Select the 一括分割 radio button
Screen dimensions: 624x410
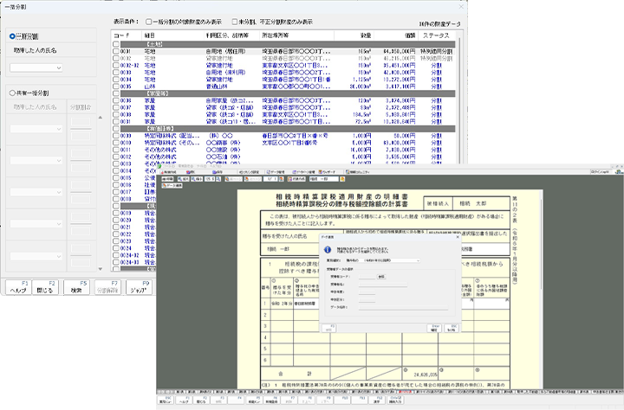[x=12, y=36]
